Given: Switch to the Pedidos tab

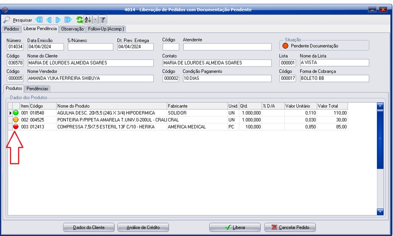Looking at the screenshot, I should pos(11,29).
